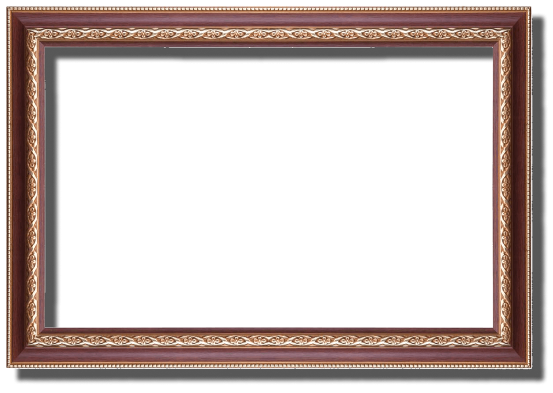Click the beaded outer trim along the bottom edge
Viewport: 553px width, 393px height.
pos(270,366)
